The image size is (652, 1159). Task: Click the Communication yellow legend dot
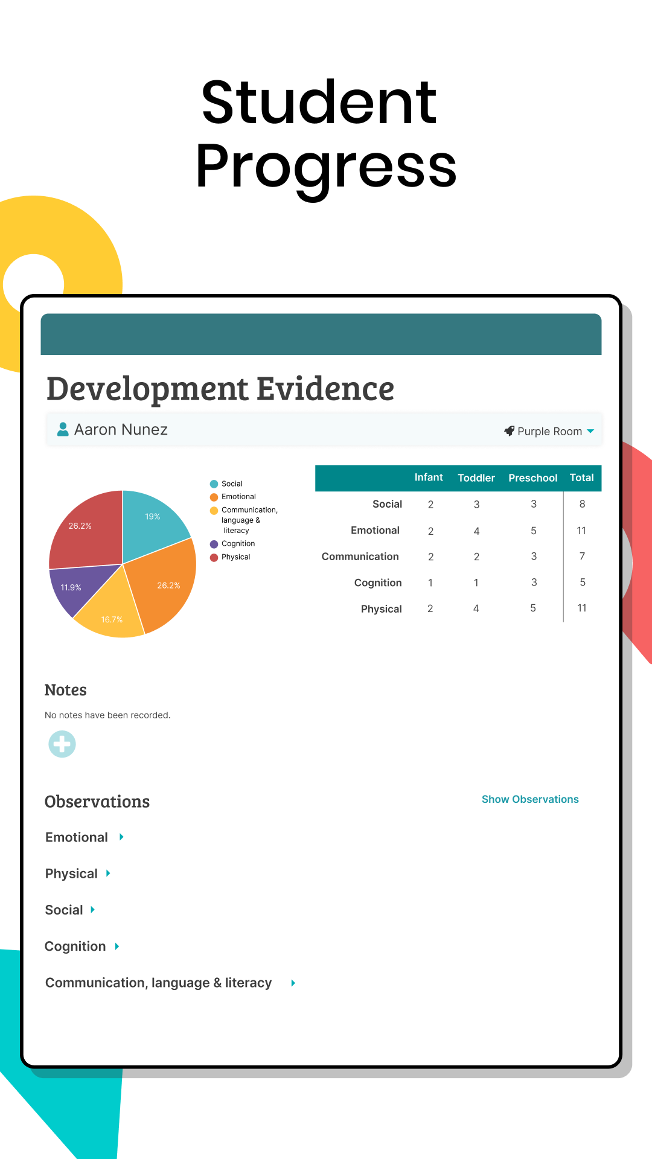tap(214, 510)
